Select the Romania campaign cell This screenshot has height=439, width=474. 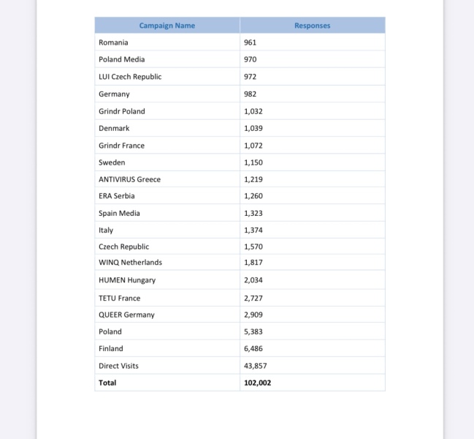point(113,42)
